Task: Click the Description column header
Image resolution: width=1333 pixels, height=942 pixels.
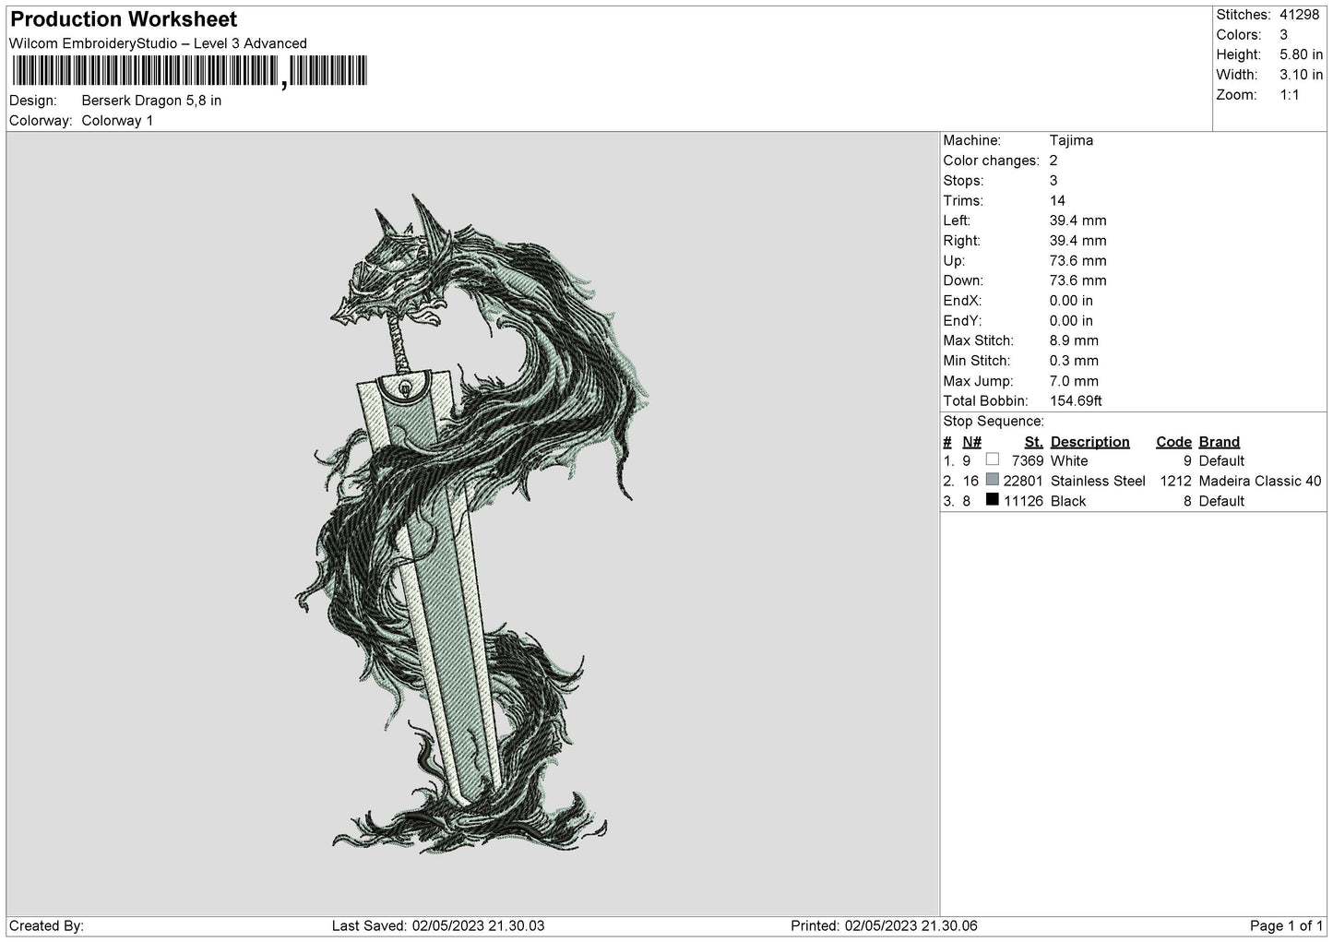Action: click(1089, 442)
